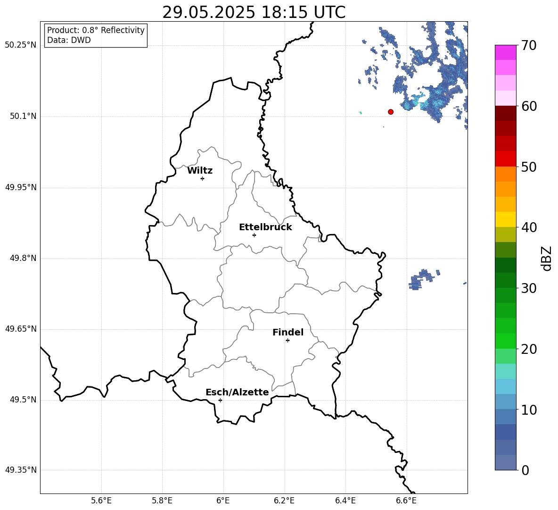Click the small blue radar echo east of Luxembourg
The height and width of the screenshot is (510, 558).
coord(422,279)
